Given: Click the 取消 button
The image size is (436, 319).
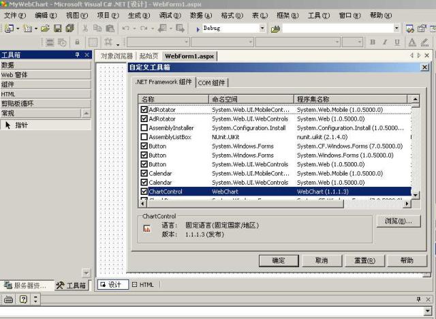Looking at the screenshot, I should coord(322,260).
